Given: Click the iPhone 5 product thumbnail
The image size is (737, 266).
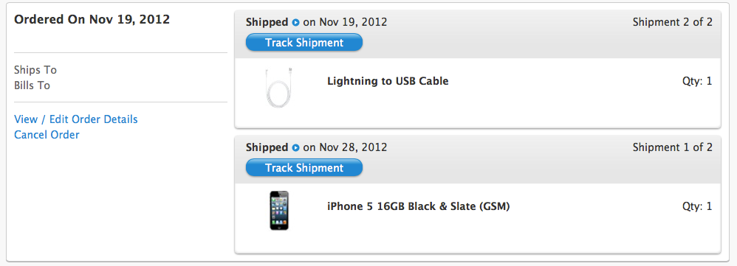Looking at the screenshot, I should tap(279, 211).
